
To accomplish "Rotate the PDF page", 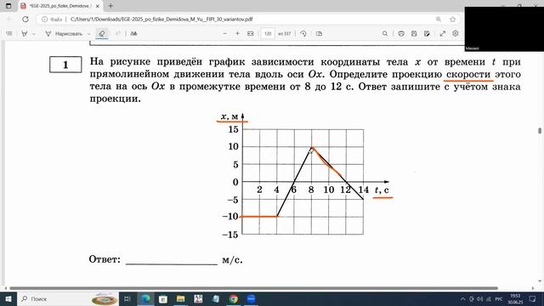I will tap(303, 34).
